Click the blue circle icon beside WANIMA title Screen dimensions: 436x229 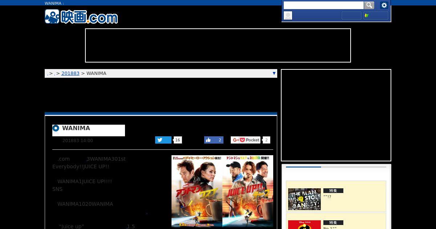(56, 128)
